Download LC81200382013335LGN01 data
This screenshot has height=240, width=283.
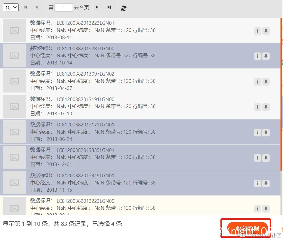266,158
